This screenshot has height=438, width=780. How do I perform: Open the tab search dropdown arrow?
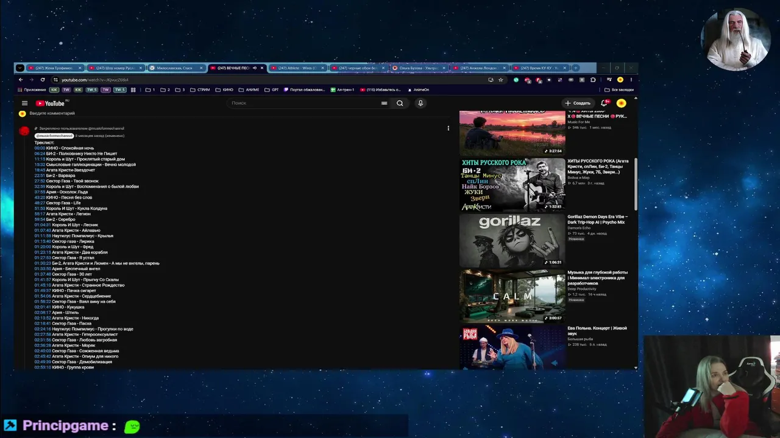click(x=20, y=68)
